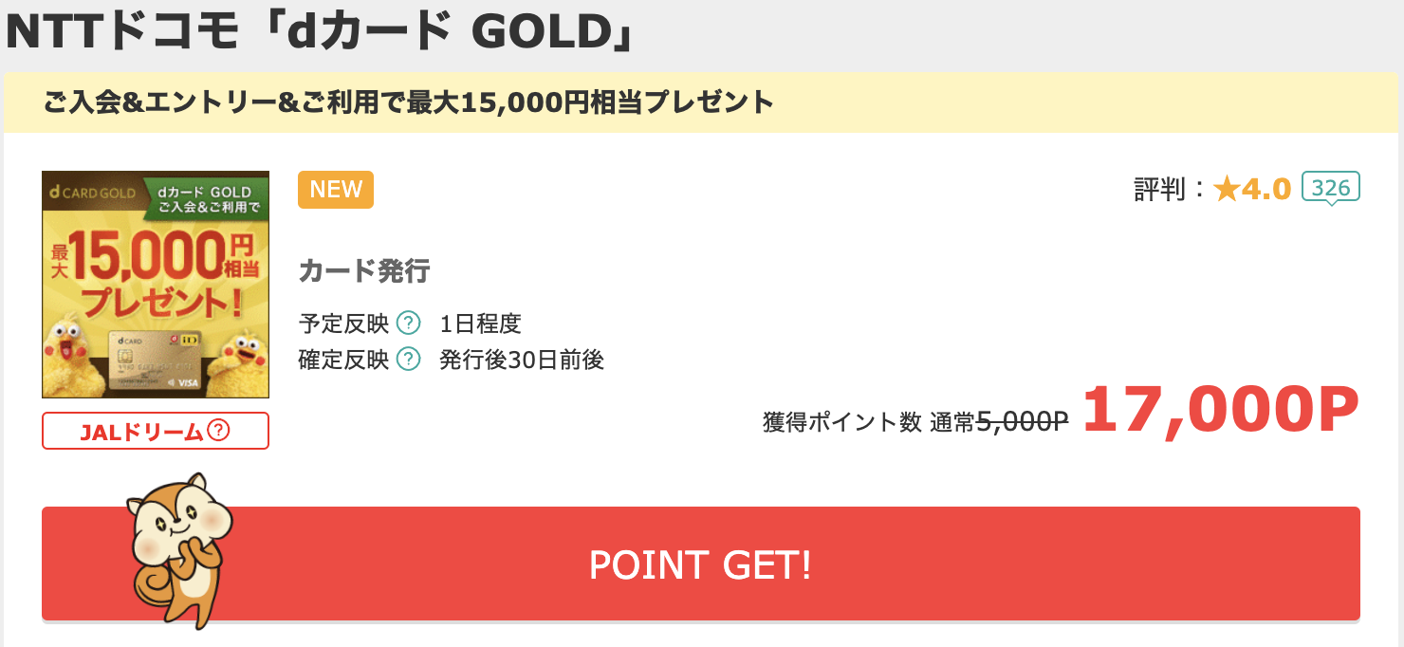This screenshot has height=647, width=1404.
Task: Open the JALドリーム question mark help icon
Action: point(218,431)
